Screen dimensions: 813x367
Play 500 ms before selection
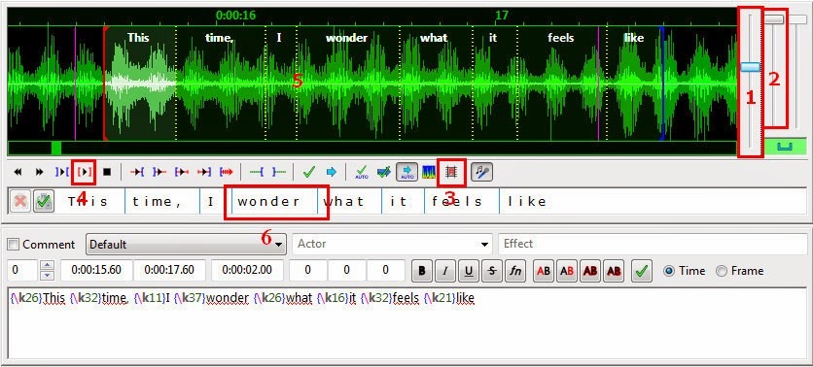(x=137, y=172)
